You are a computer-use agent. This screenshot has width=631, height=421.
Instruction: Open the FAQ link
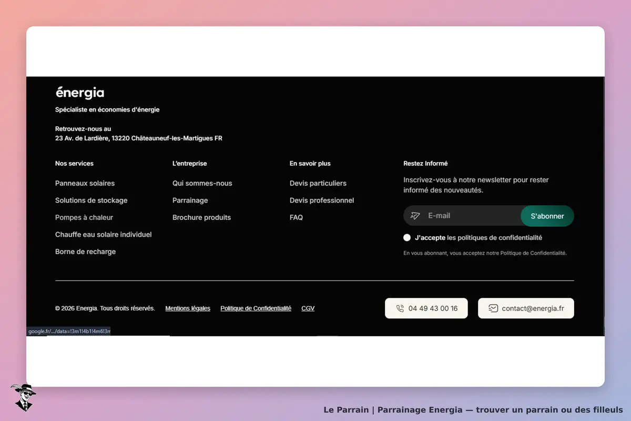296,217
